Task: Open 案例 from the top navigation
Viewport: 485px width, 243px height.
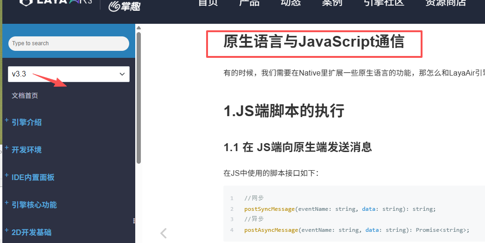Action: click(332, 3)
